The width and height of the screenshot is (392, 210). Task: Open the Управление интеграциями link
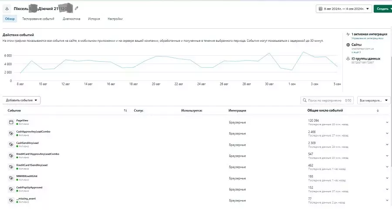(367, 38)
